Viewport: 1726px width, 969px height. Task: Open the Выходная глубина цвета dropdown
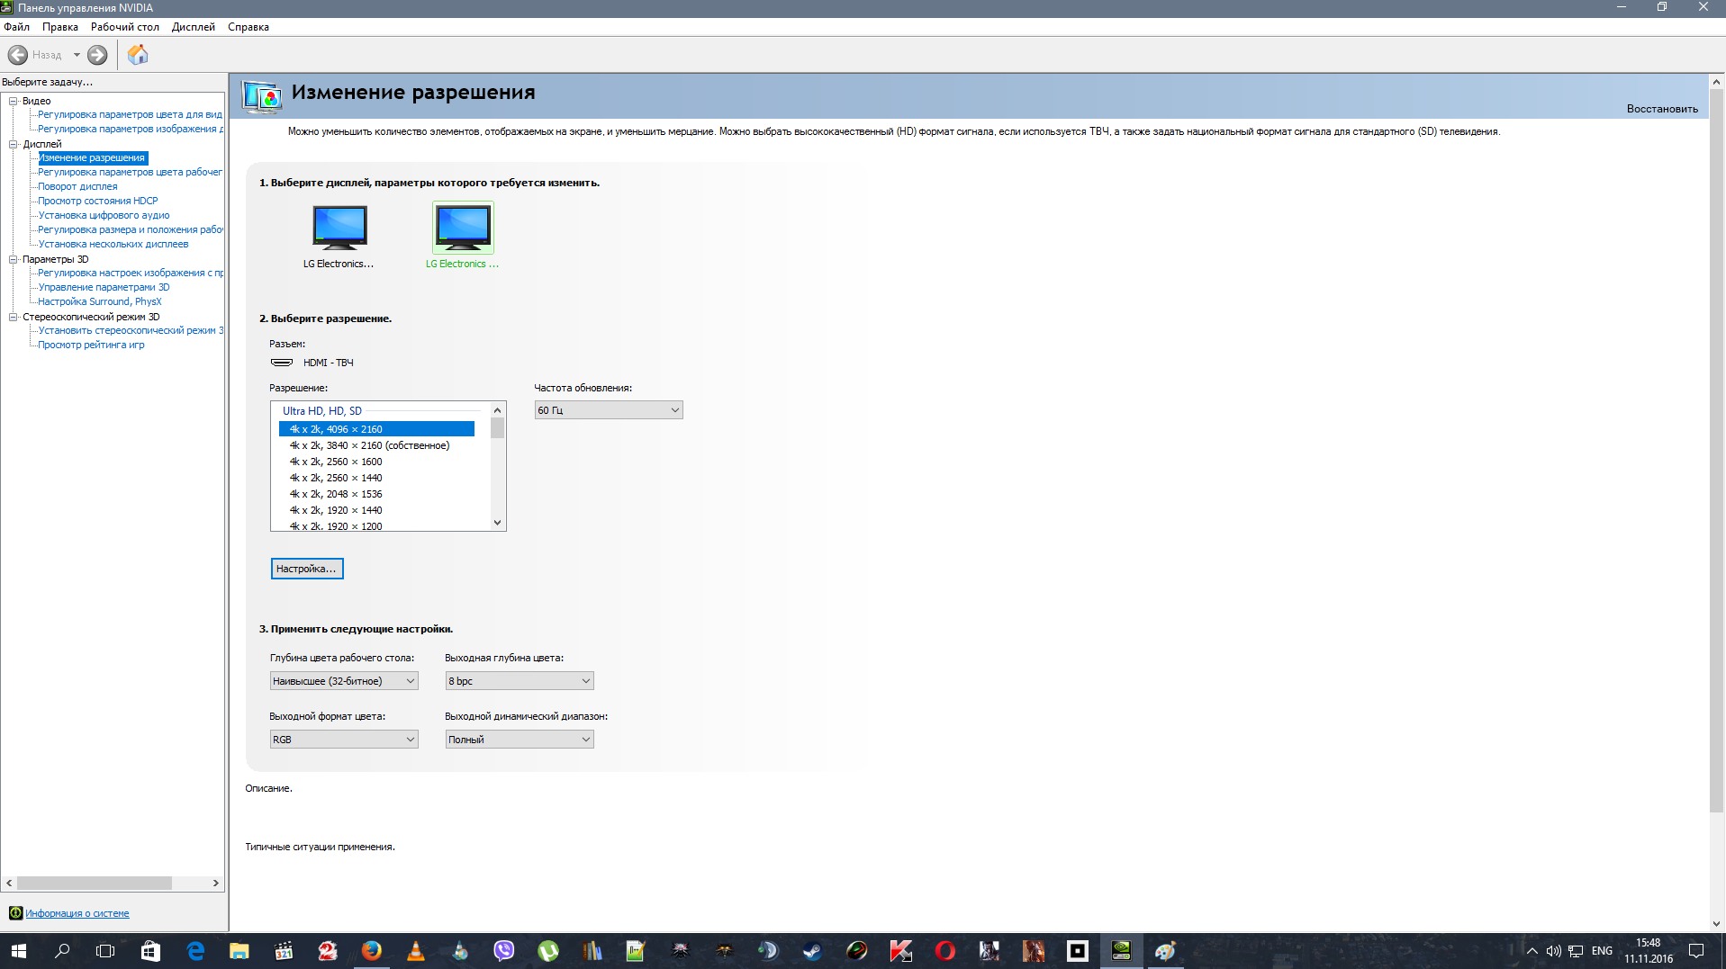(x=520, y=681)
